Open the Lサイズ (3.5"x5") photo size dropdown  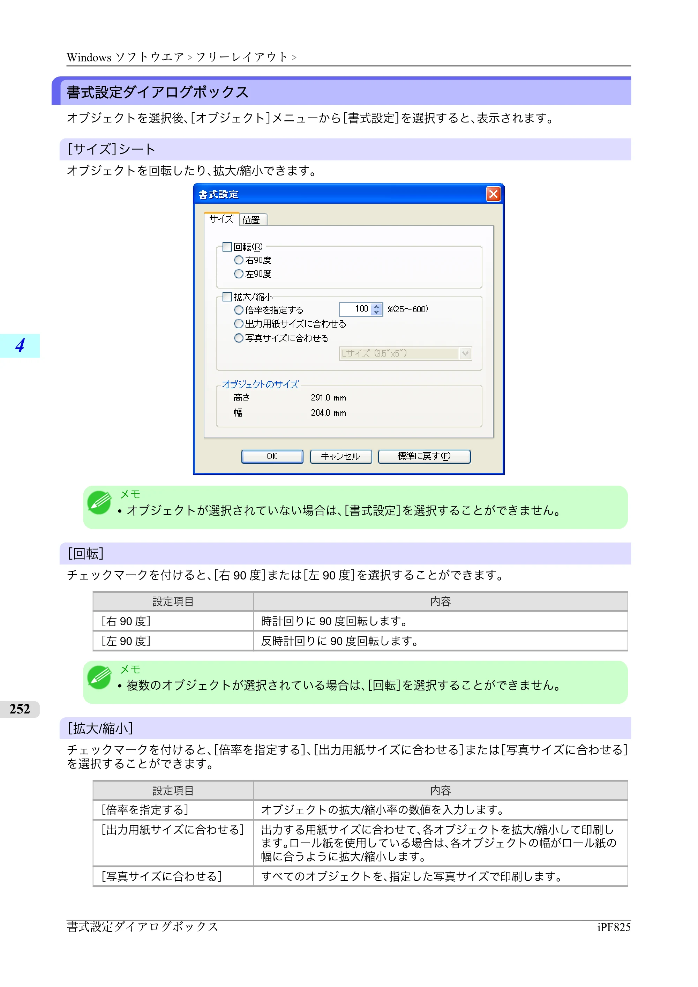tap(405, 353)
